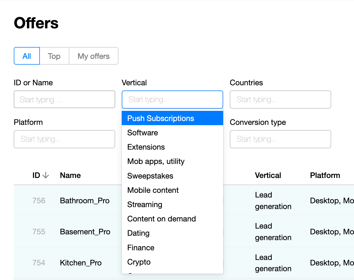
Task: Switch to the Top tab
Action: point(54,56)
